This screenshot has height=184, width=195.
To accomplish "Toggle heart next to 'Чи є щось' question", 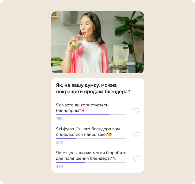I will coord(136,158).
